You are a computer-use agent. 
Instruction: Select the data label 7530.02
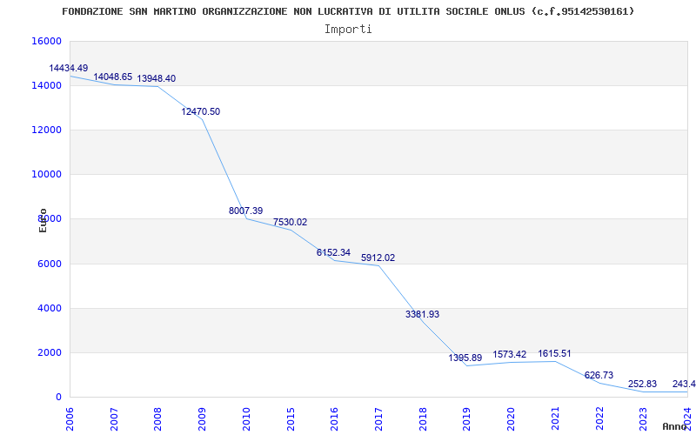pos(291,223)
